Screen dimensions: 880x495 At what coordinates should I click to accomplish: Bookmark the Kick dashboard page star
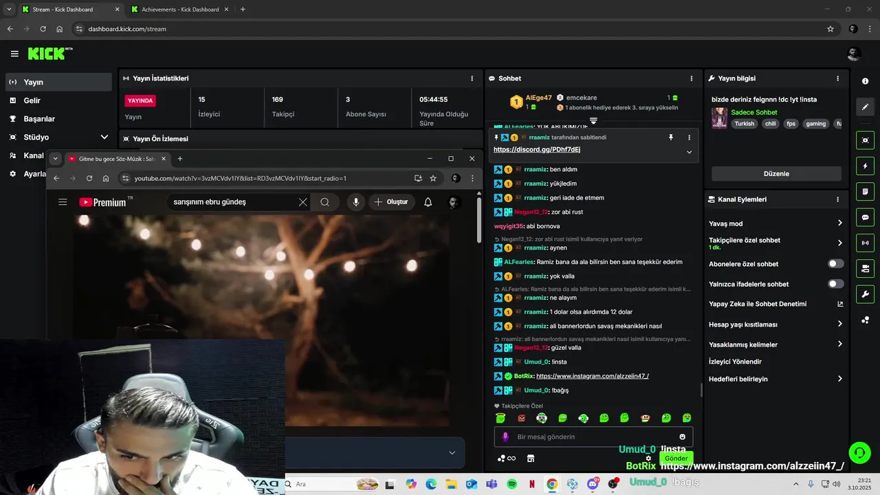[830, 29]
